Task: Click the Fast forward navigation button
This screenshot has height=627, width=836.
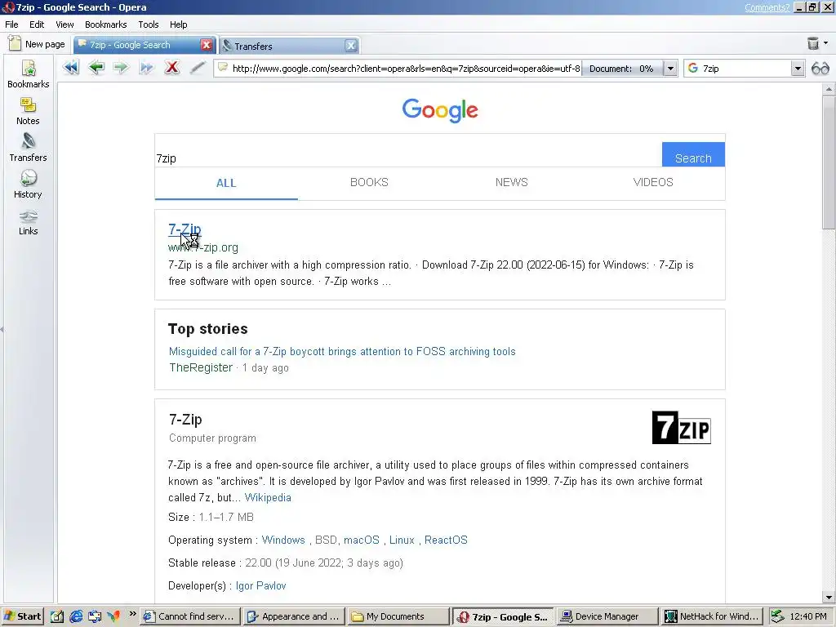Action: tap(146, 68)
